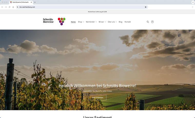Focus the address bar showing bio-weinhandlung.com
195x118 pixels.
[x=82, y=7]
